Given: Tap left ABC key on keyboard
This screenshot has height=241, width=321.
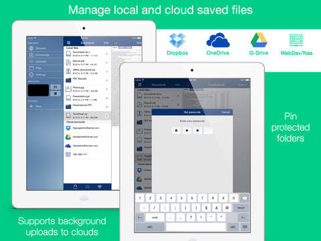Looking at the screenshot, I should coord(150,227).
